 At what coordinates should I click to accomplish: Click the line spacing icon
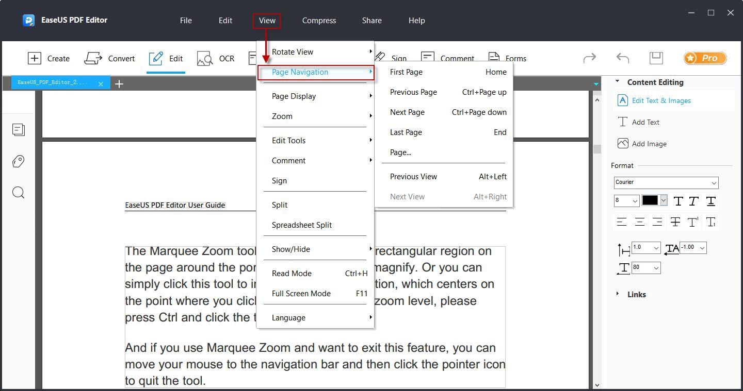point(624,250)
